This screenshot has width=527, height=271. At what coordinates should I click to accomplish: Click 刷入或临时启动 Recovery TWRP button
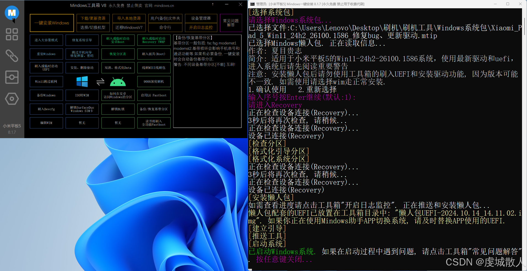tap(154, 40)
